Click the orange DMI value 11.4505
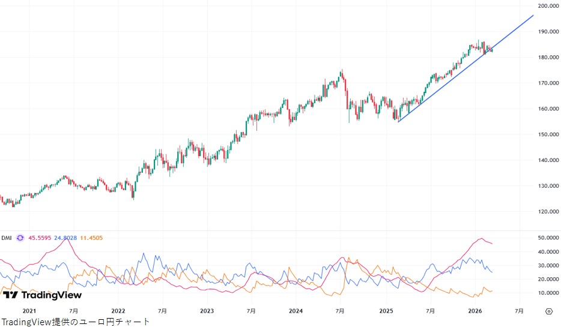This screenshot has width=561, height=330. click(x=92, y=238)
